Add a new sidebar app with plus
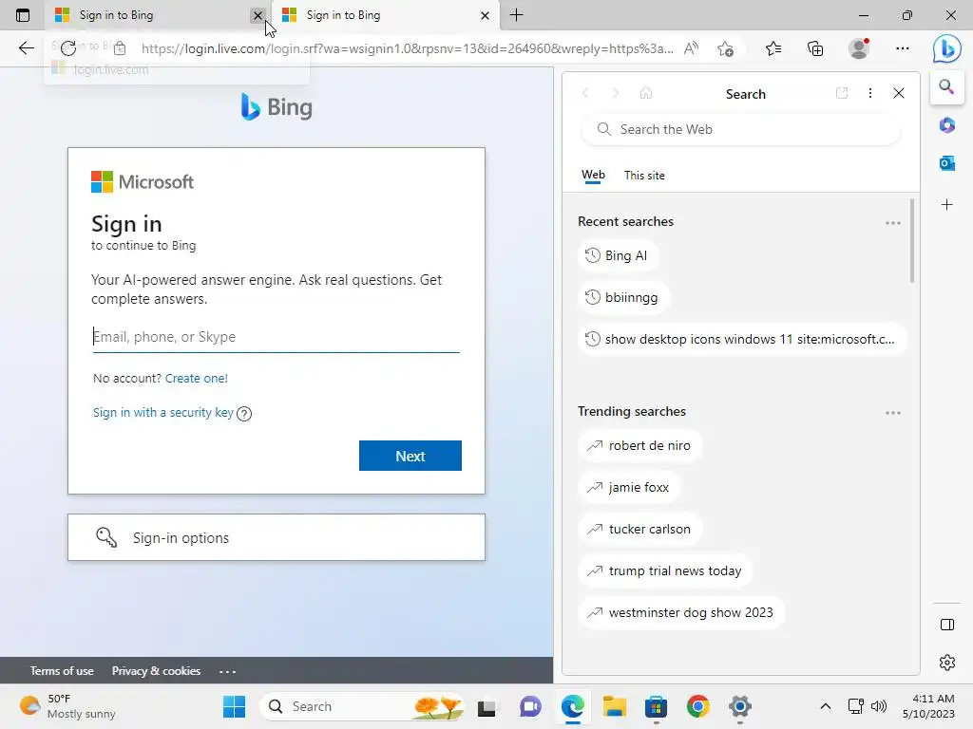The image size is (973, 729). point(947,205)
